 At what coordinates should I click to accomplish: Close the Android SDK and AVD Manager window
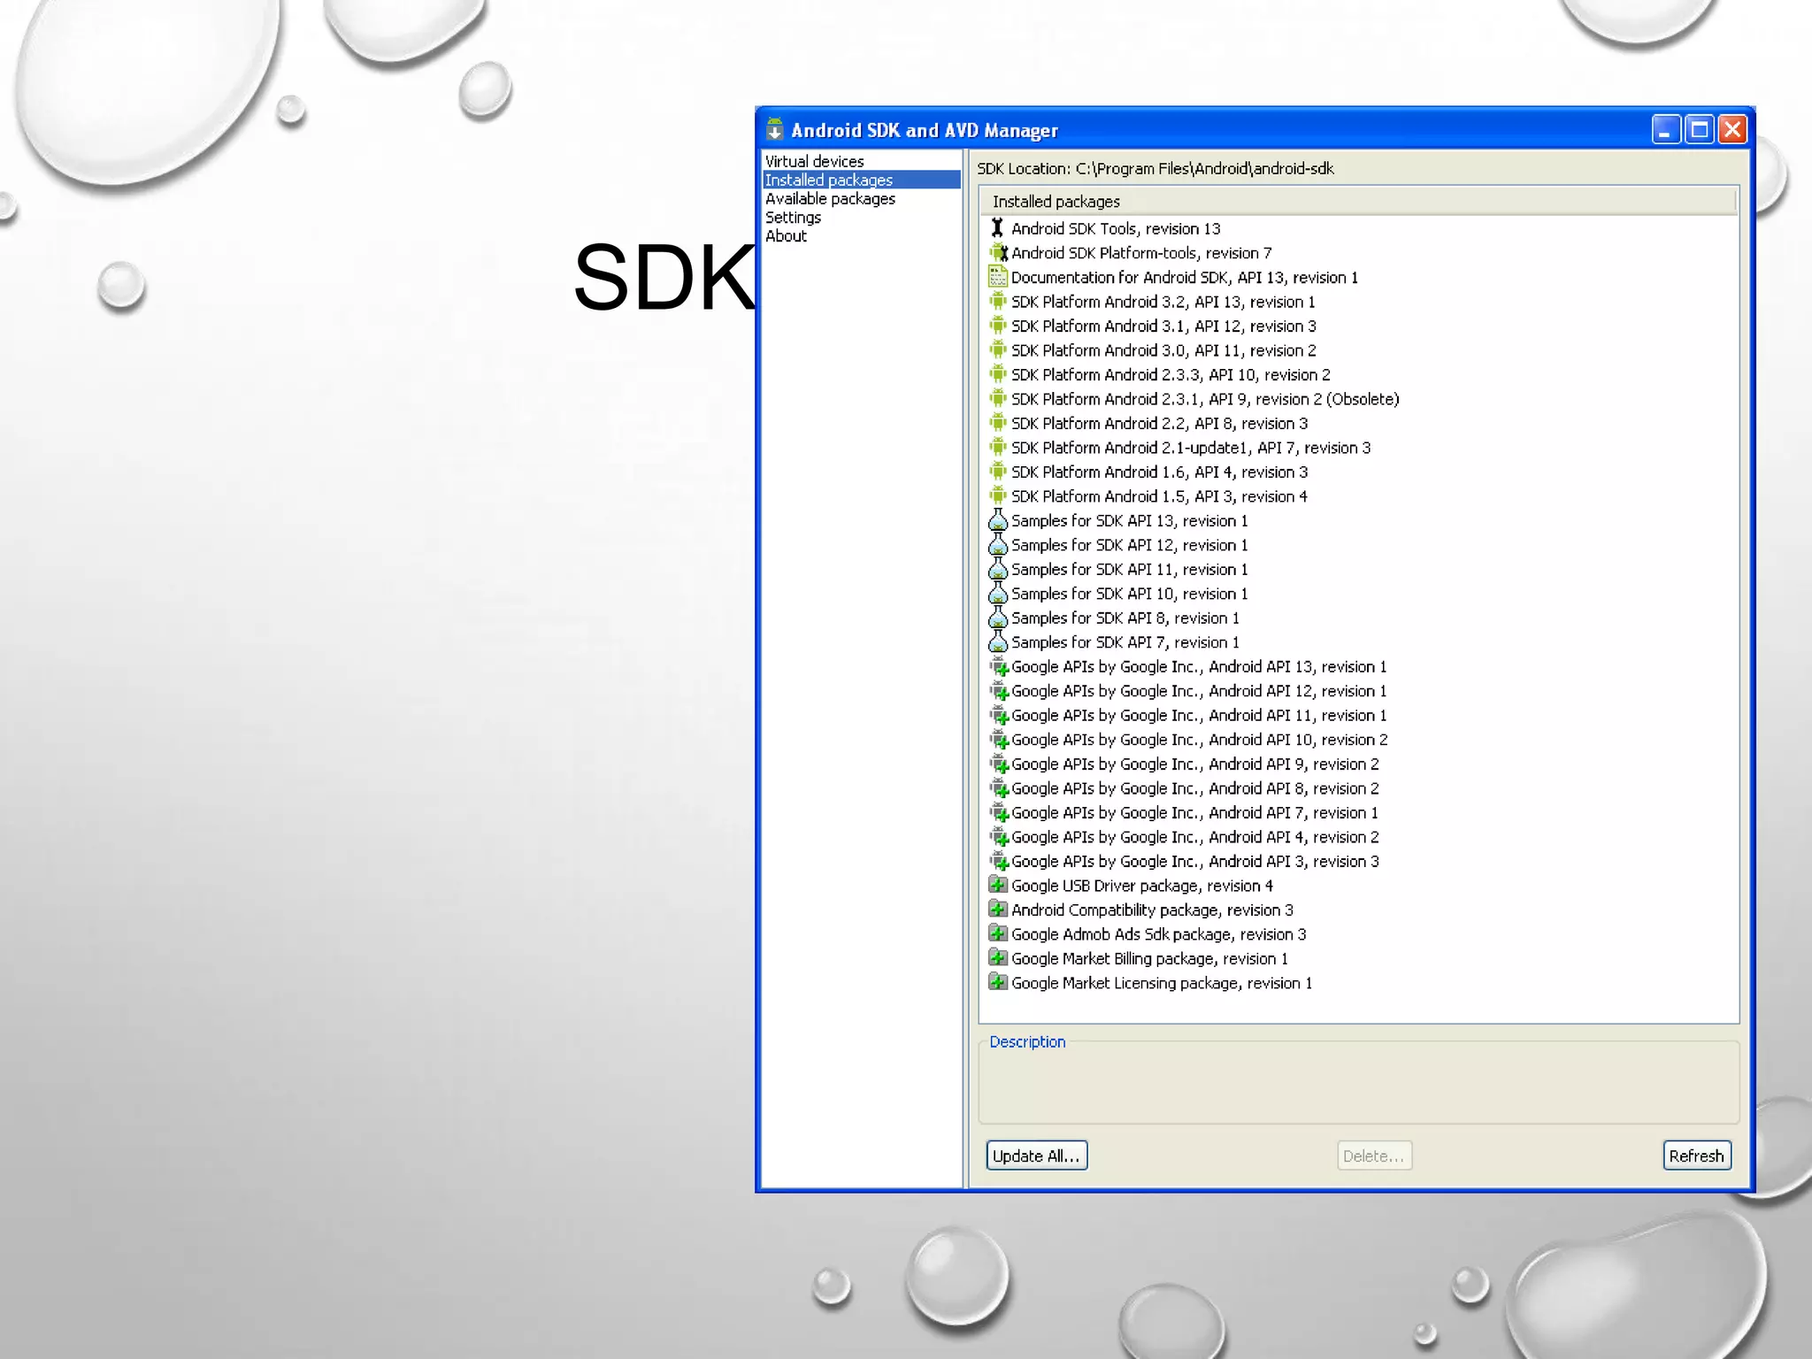click(1732, 129)
